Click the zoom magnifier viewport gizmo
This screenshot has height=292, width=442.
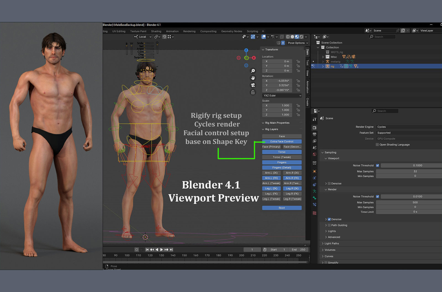[253, 71]
